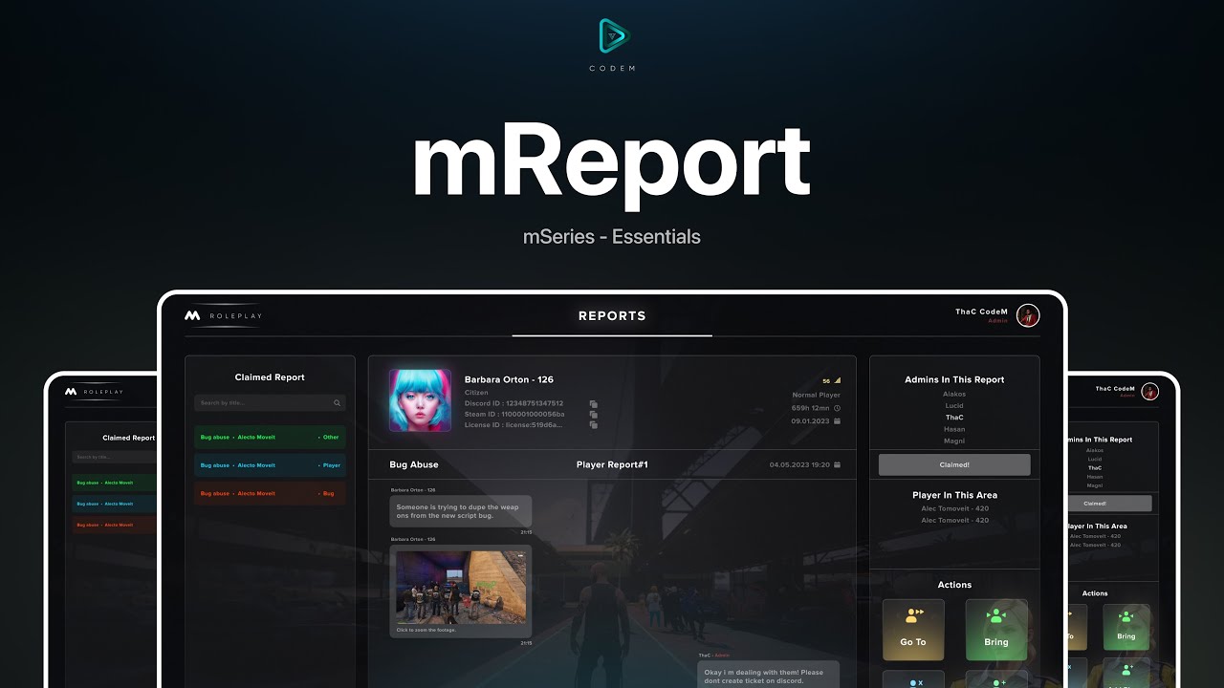Click the Claimed! button in the center window
The height and width of the screenshot is (688, 1224).
954,464
